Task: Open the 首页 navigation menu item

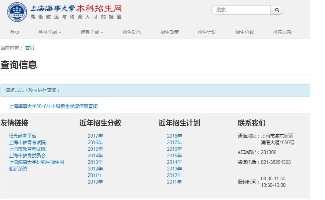Action: click(x=15, y=32)
